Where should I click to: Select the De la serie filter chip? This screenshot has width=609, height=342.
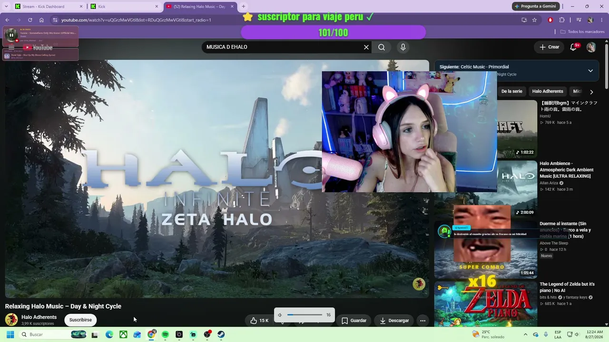512,91
